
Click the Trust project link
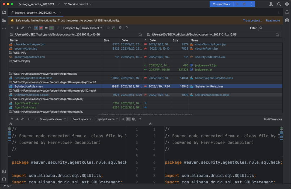pos(252,20)
